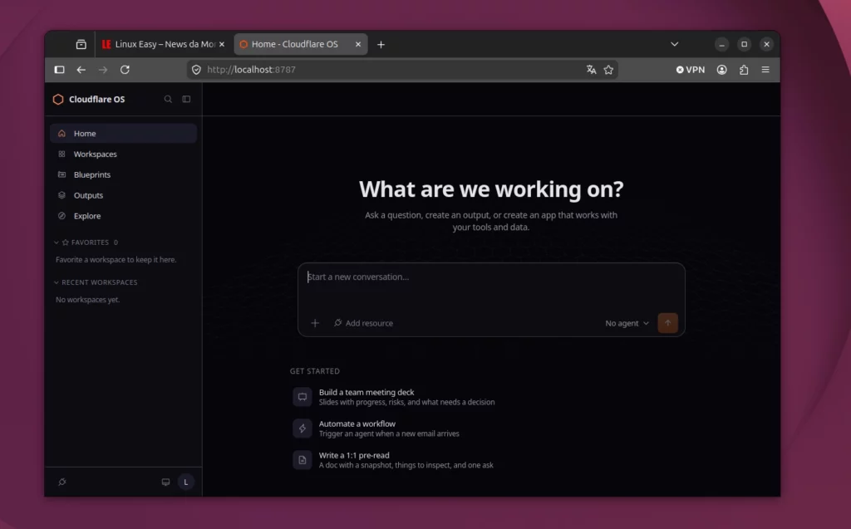Click the presentation icon beside meeting deck
Viewport: 851px width, 529px height.
303,397
